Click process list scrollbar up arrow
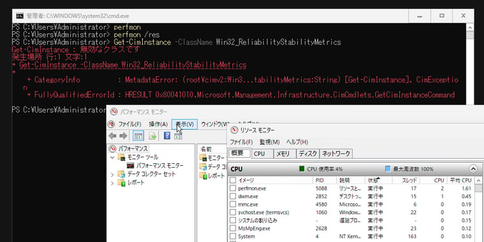This screenshot has height=242, width=484. point(478,180)
